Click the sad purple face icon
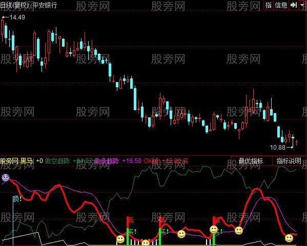Image resolution: width=307 pixels, height=246 pixels. point(6,178)
